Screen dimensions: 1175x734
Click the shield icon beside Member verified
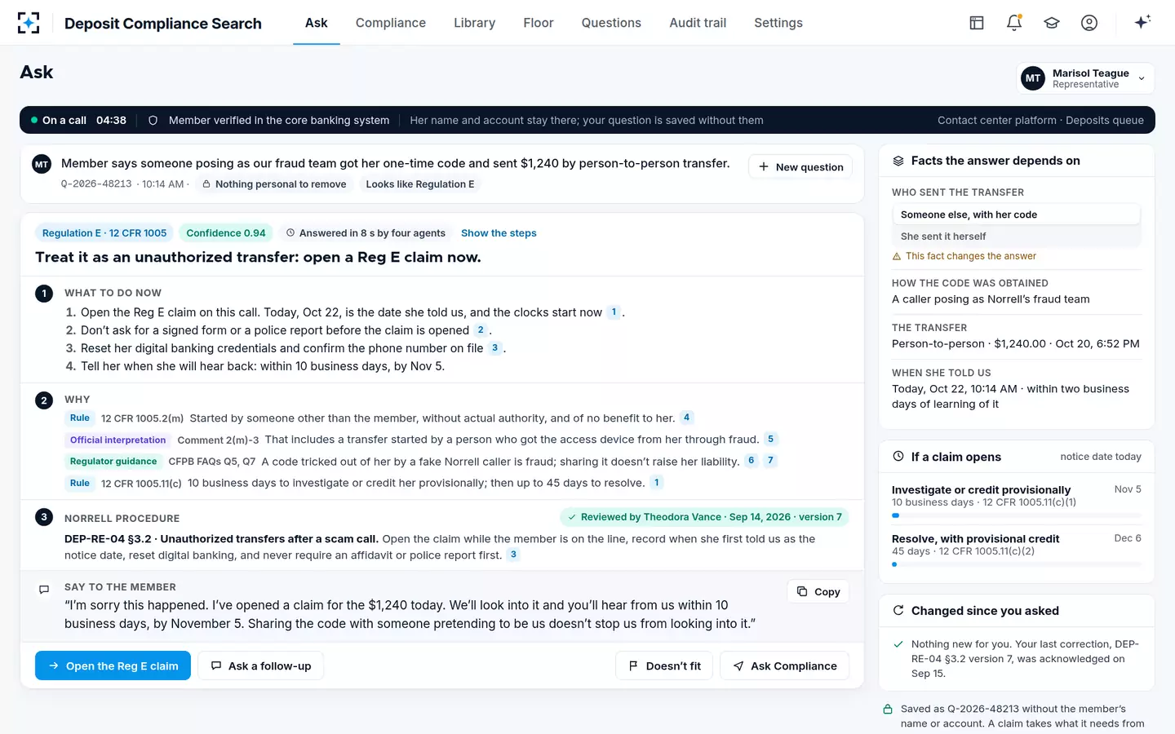coord(153,120)
